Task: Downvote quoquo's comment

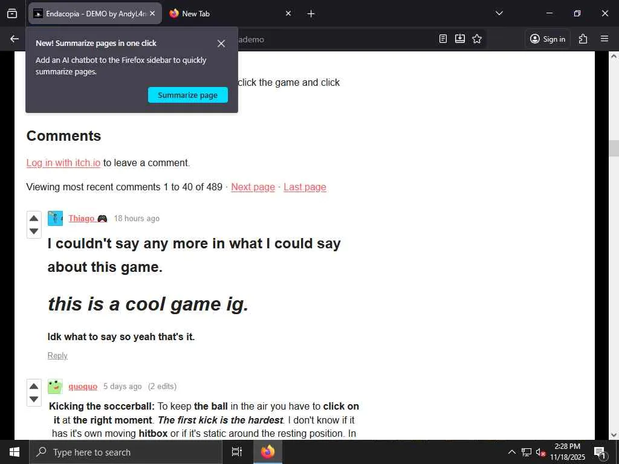Action: [x=34, y=399]
